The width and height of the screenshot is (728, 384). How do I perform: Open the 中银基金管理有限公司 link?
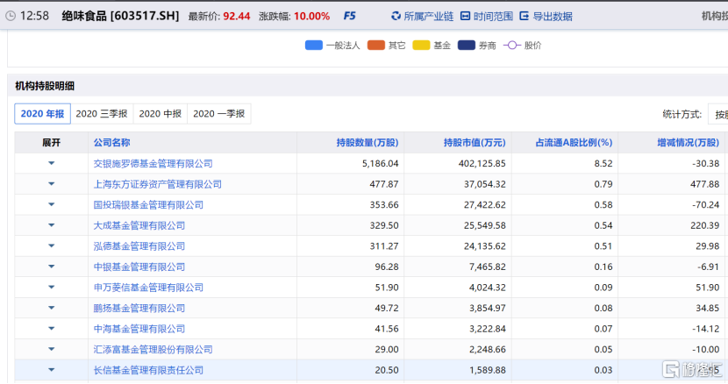click(139, 267)
